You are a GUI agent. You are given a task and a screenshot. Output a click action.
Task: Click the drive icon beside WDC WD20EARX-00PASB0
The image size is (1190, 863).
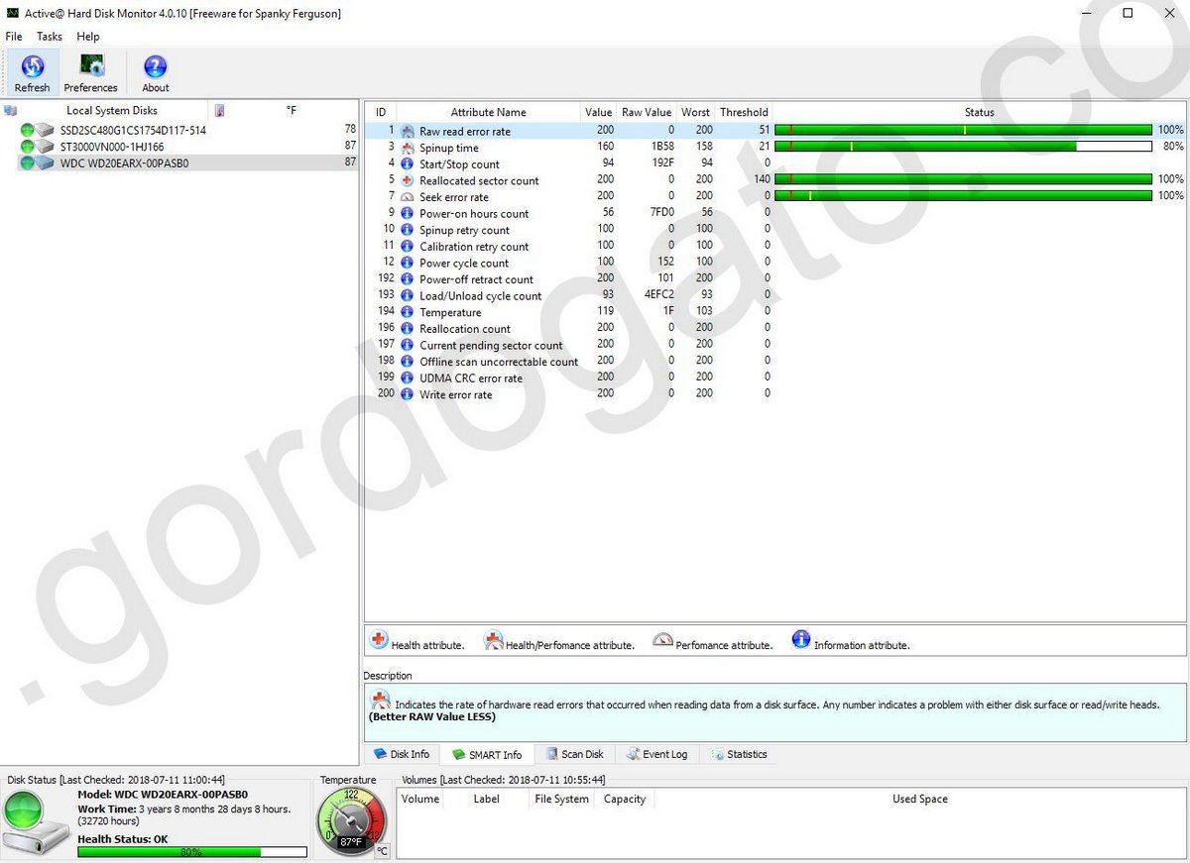click(x=43, y=162)
